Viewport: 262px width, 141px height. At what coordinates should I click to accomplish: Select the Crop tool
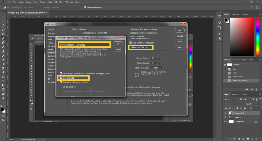[x=3, y=34]
